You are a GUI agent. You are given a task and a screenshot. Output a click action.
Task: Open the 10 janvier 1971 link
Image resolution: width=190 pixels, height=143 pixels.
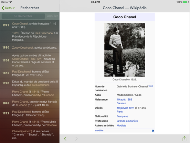point(125,108)
